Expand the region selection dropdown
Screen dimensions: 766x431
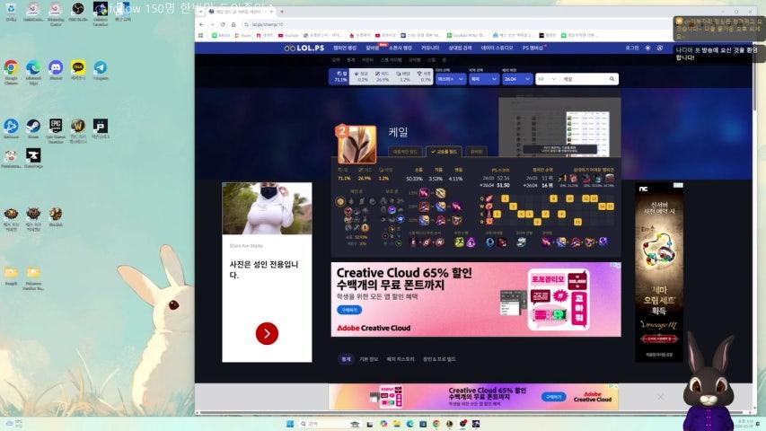coord(482,79)
